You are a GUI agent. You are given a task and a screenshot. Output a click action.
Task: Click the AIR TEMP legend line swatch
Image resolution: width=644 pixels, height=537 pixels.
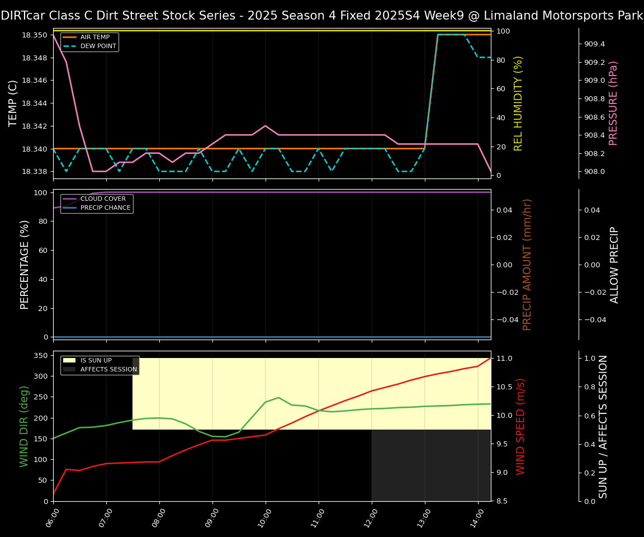(x=70, y=37)
